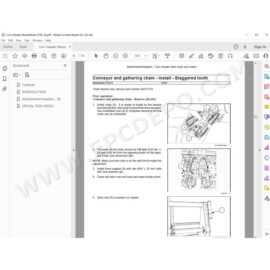Viewport: 270px width, 270px height.
Task: Close the Corn Header Maize document tab
Action: point(70,47)
